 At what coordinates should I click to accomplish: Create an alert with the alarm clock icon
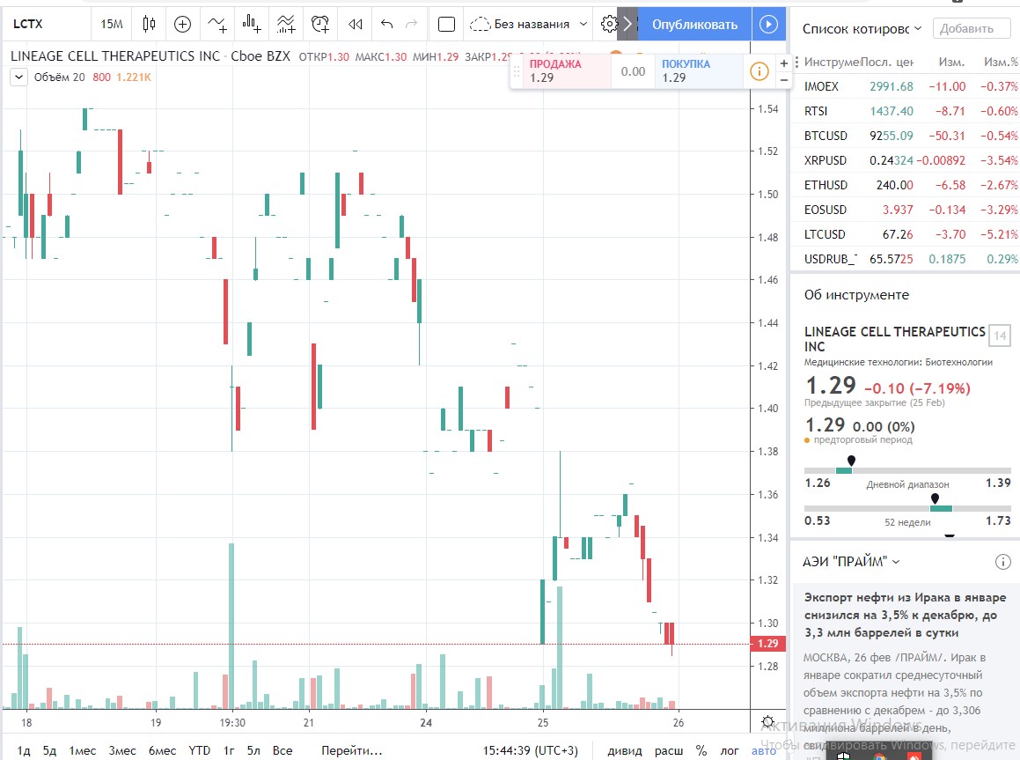pyautogui.click(x=320, y=24)
